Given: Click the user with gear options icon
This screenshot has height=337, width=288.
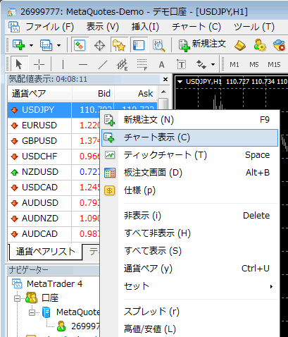Looking at the screenshot, I should coord(260,45).
